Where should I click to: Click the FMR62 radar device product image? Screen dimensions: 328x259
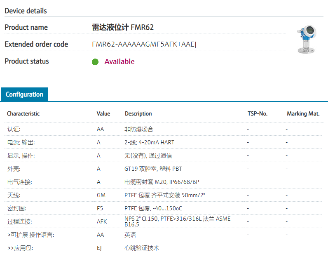click(307, 40)
